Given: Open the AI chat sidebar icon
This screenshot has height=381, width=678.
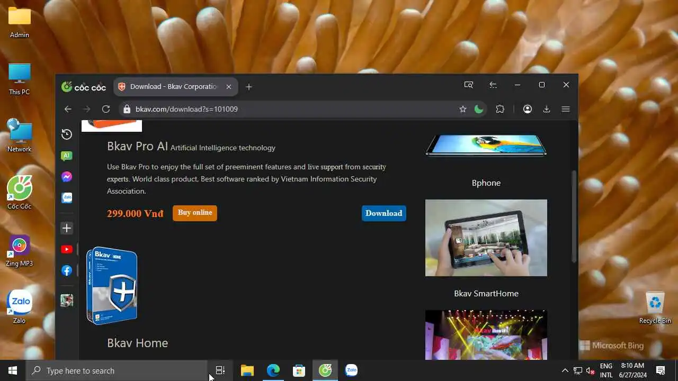Looking at the screenshot, I should (x=67, y=156).
